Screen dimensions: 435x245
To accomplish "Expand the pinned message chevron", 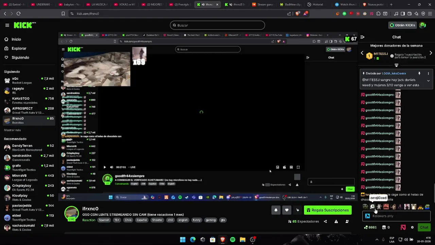I will pyautogui.click(x=428, y=81).
